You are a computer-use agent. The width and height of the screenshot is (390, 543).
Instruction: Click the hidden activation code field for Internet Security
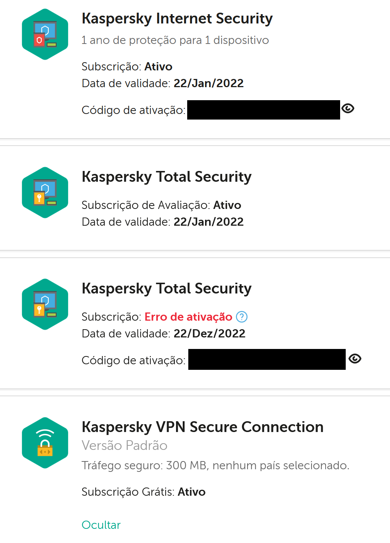[263, 110]
